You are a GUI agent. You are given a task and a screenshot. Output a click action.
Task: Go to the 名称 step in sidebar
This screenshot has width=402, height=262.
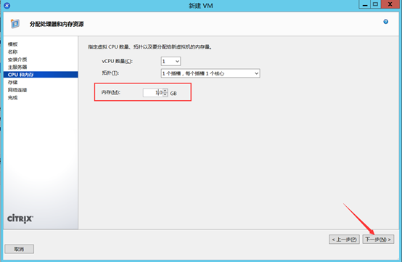pyautogui.click(x=12, y=52)
